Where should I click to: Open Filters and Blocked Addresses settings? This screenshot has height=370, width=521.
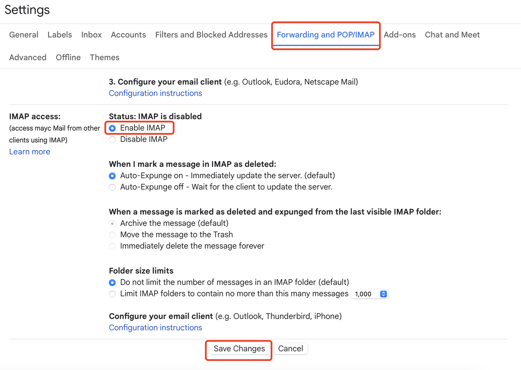[211, 34]
